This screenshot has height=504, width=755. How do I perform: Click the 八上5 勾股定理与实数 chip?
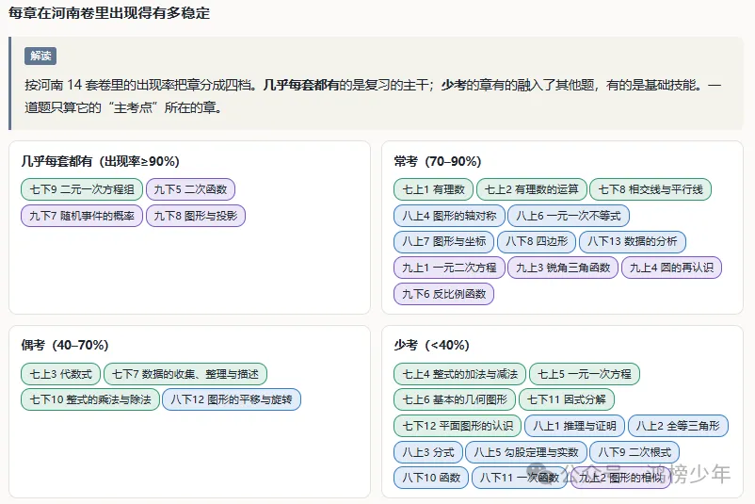(x=526, y=452)
